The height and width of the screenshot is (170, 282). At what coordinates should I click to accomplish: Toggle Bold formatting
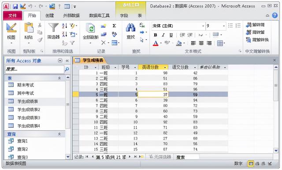tap(156, 35)
